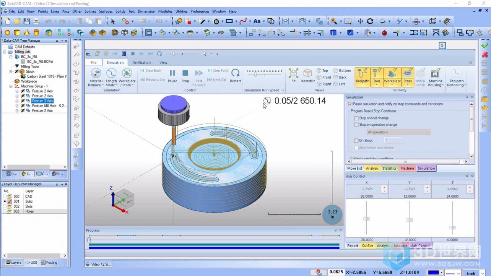Enable Stop on tool change checkbox
This screenshot has height=276, width=491.
click(x=356, y=118)
